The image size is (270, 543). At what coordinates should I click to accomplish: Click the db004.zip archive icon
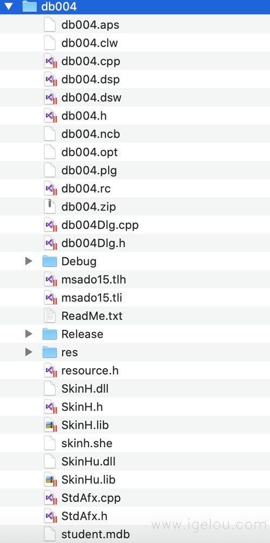click(50, 207)
